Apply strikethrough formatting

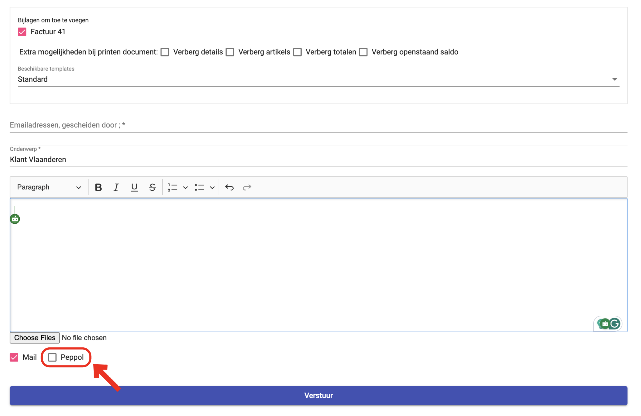[152, 187]
